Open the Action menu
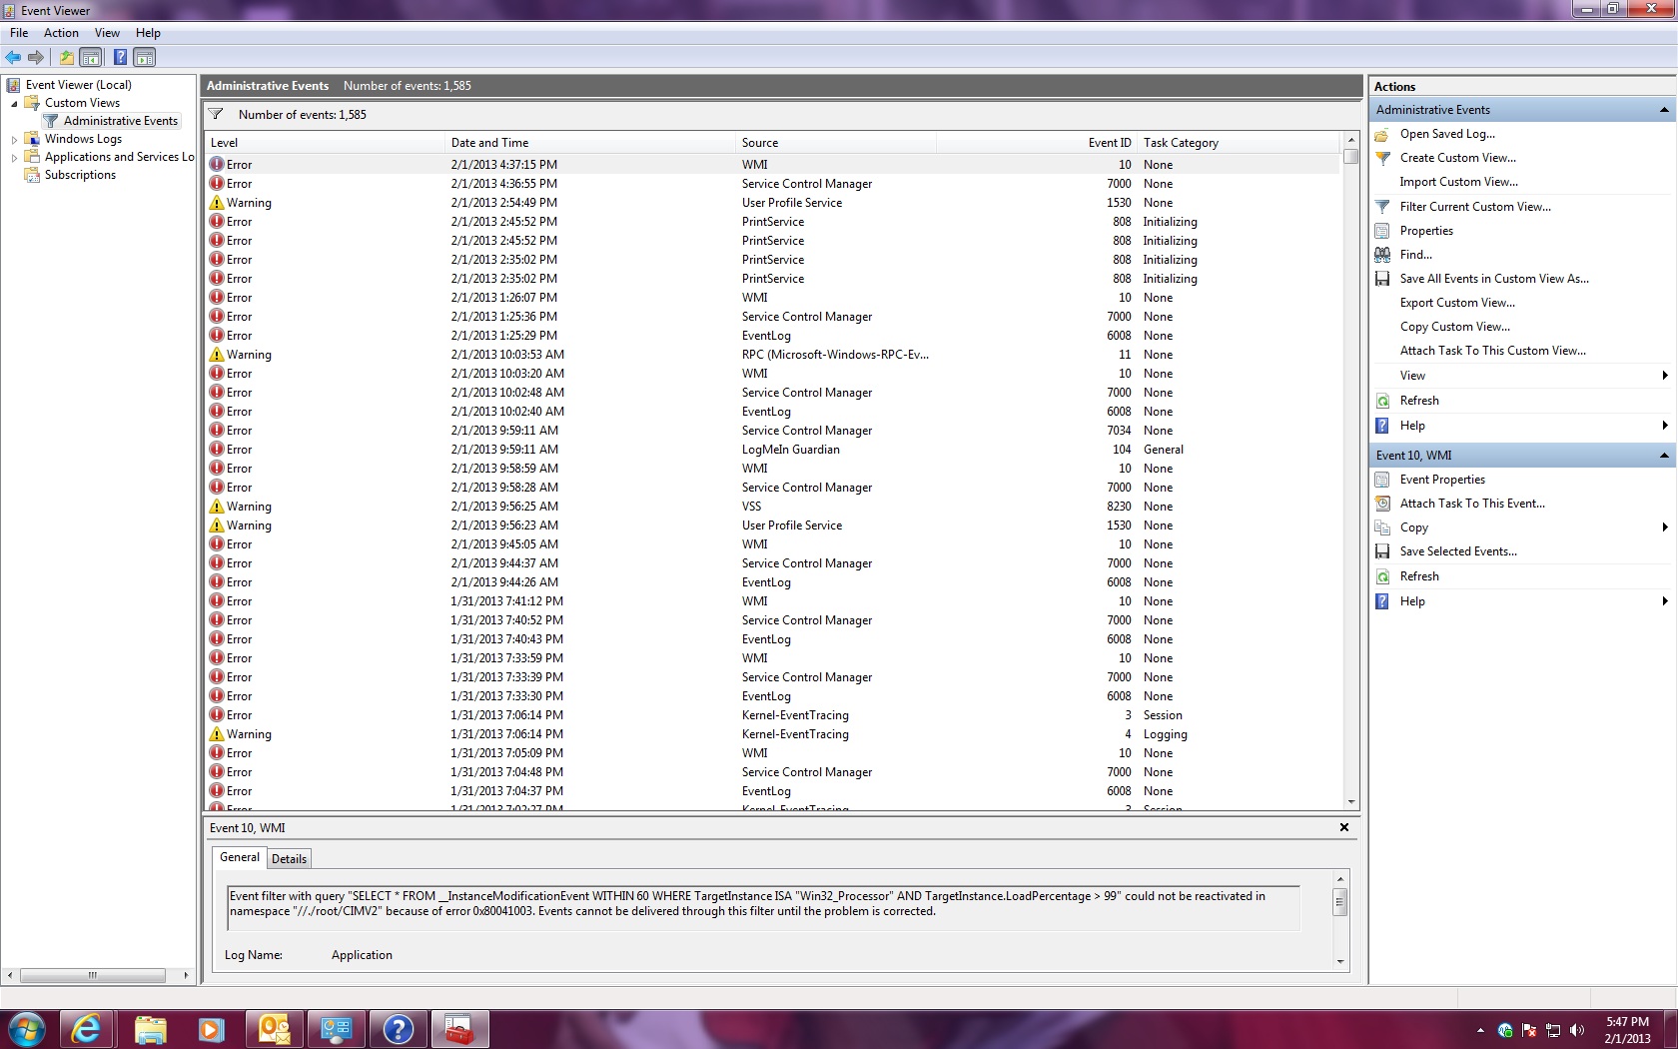 tap(61, 33)
